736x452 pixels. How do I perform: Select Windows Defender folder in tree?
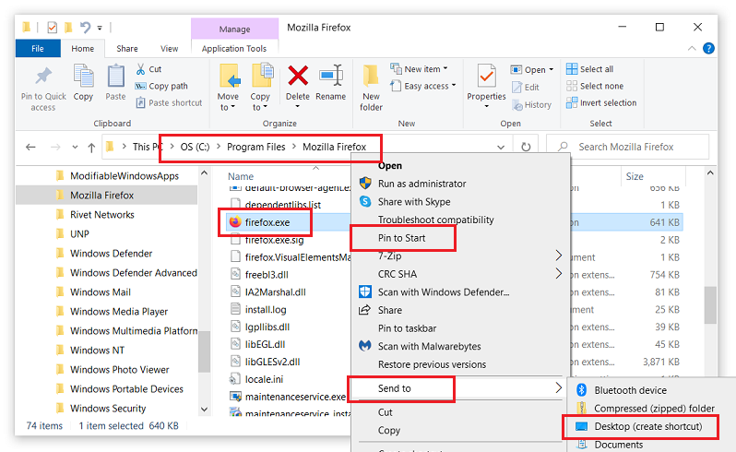(x=112, y=254)
